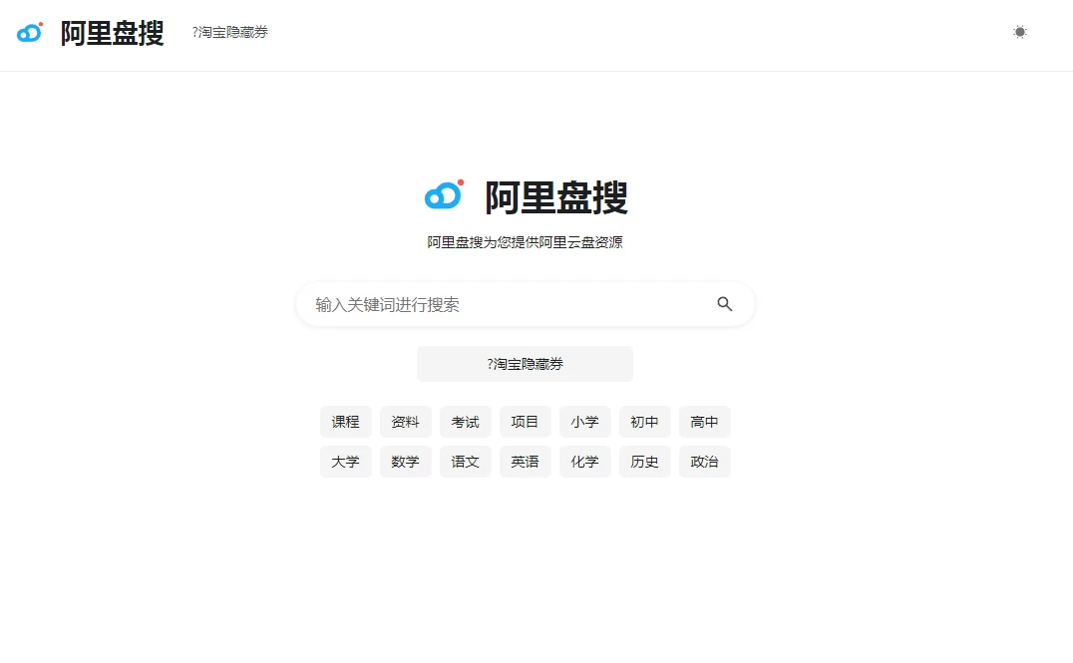This screenshot has width=1073, height=663.
Task: Select the 政治 keyword tag
Action: coord(704,461)
